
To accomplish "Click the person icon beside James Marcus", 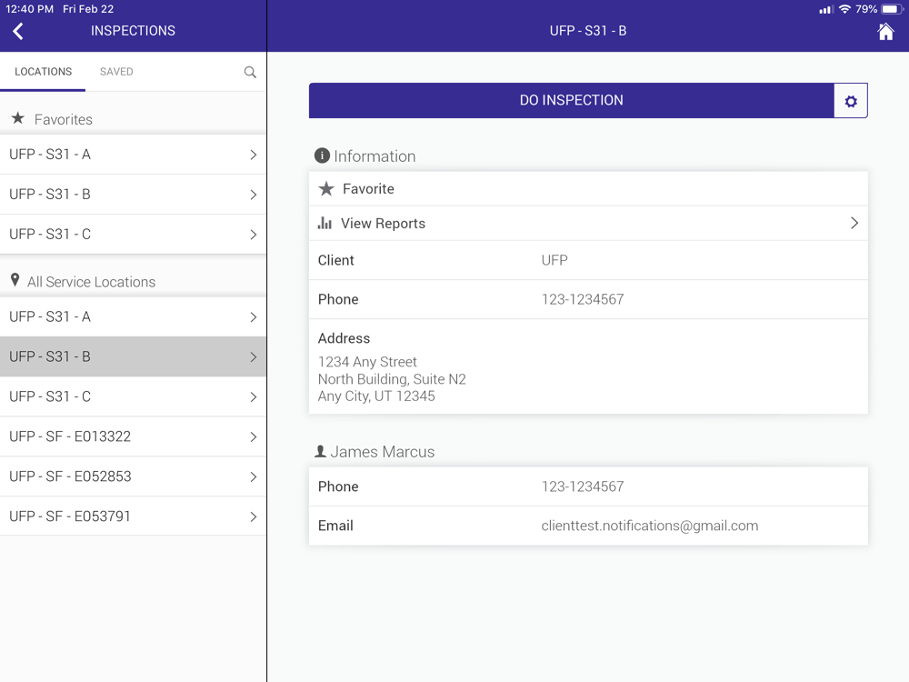I will coord(320,451).
